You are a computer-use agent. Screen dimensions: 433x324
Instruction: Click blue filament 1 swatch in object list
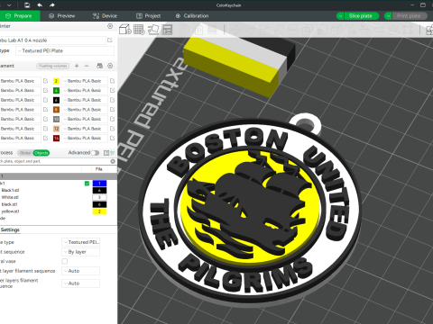click(99, 184)
